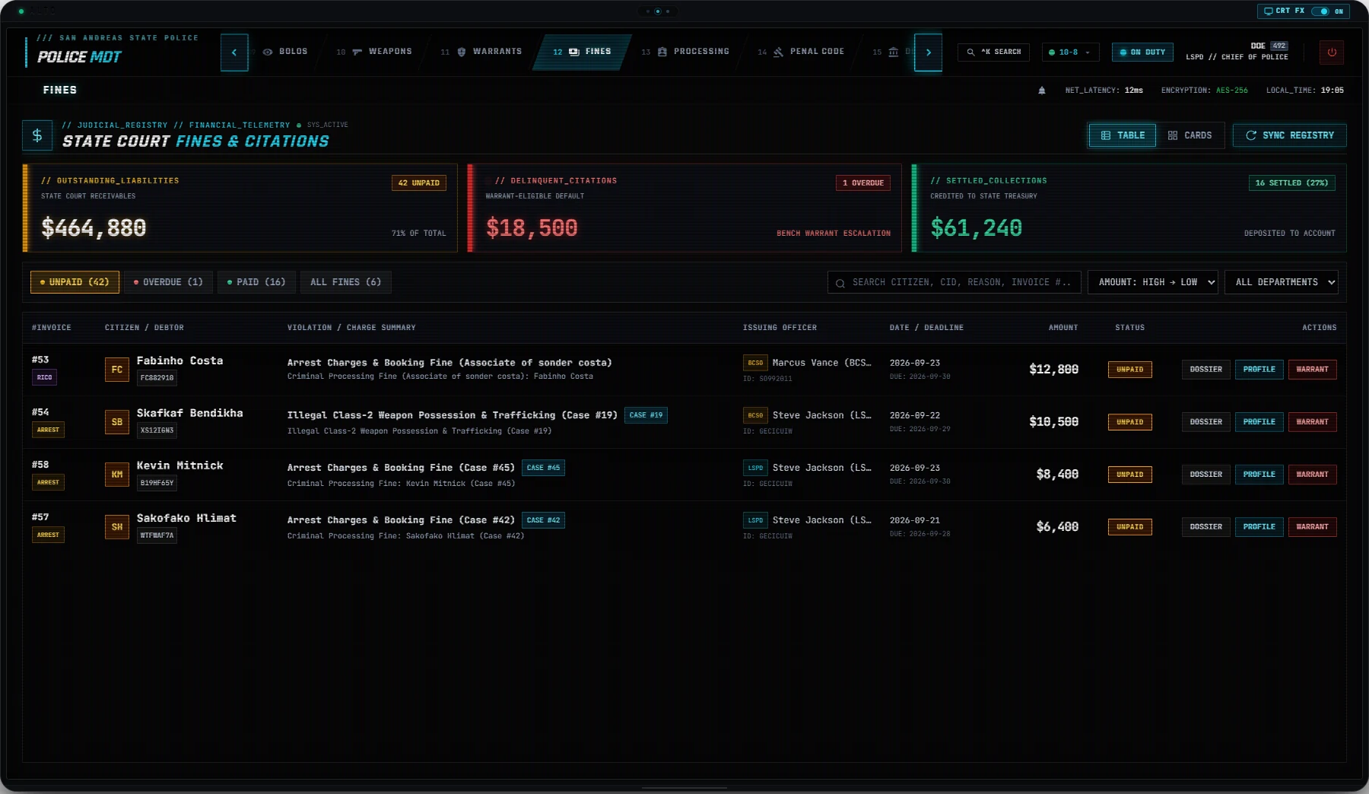Screen dimensions: 1369x794
Task: Click the SYNC REGISTRY button
Action: 1290,135
